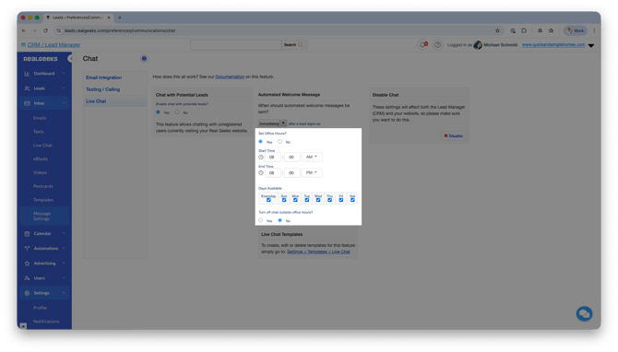Select No for enable chat with potential leads
The width and height of the screenshot is (618, 352).
[x=177, y=112]
